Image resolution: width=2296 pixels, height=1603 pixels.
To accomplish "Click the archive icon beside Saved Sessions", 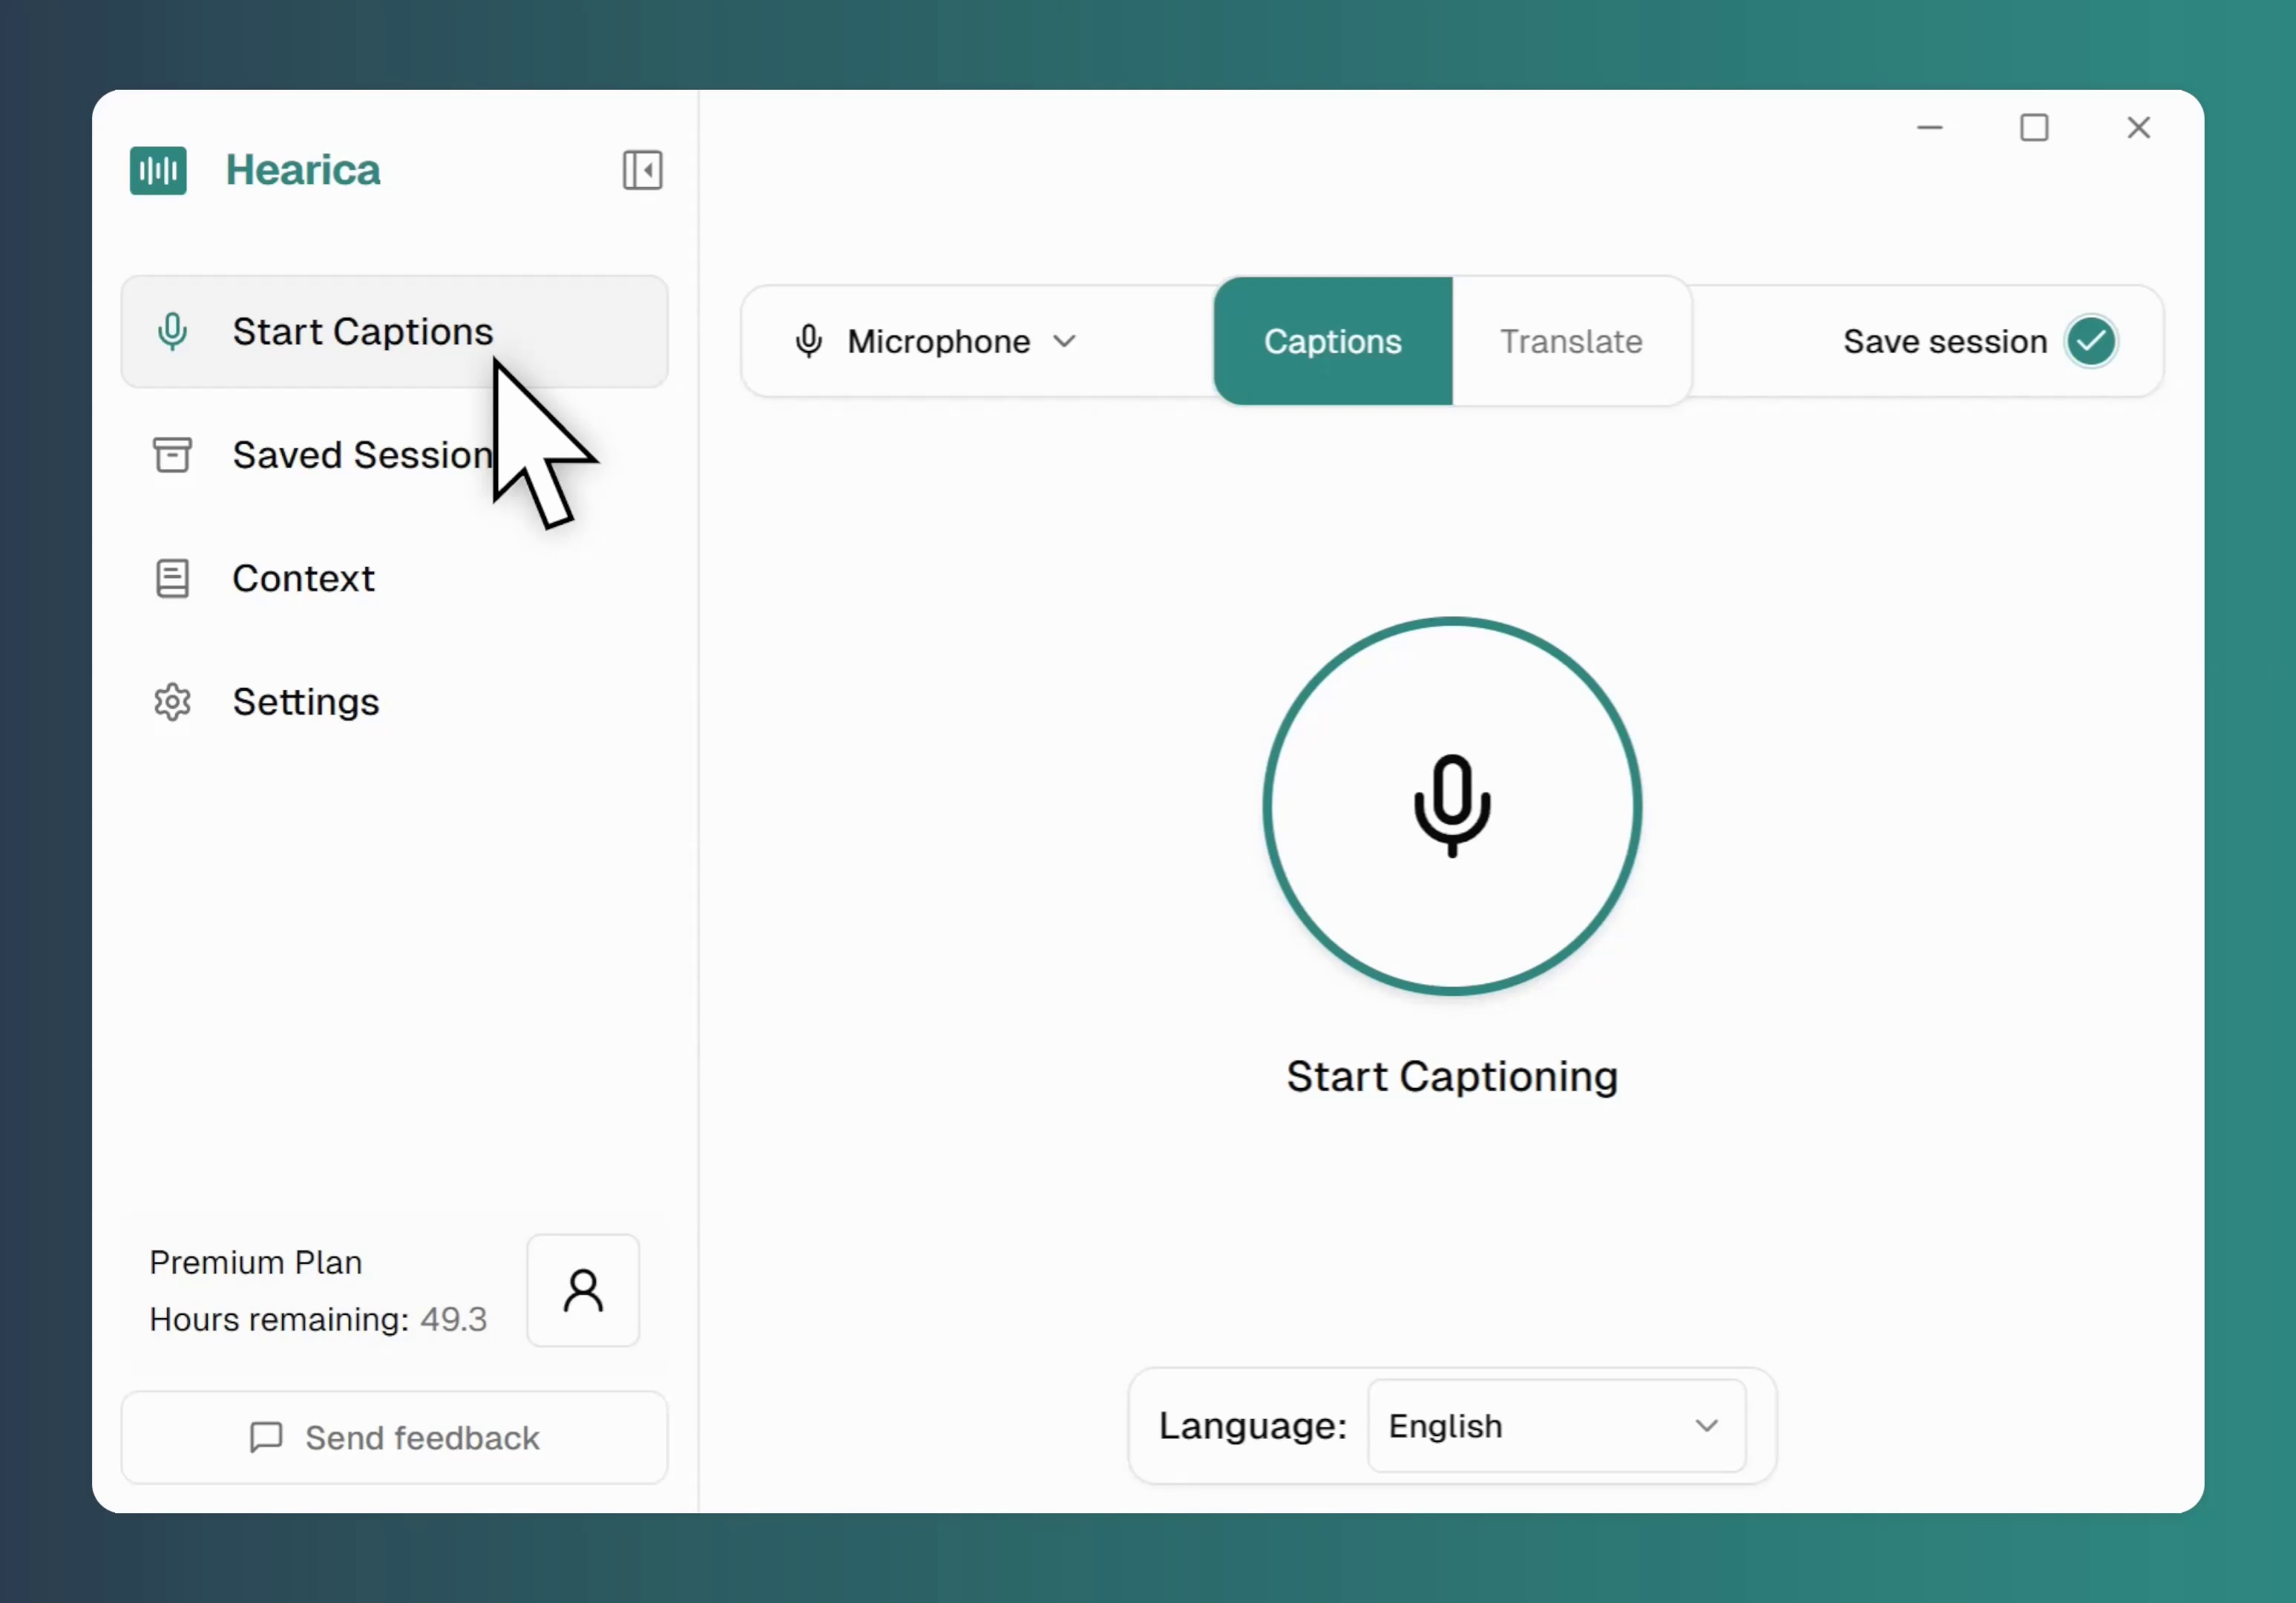I will click(172, 455).
